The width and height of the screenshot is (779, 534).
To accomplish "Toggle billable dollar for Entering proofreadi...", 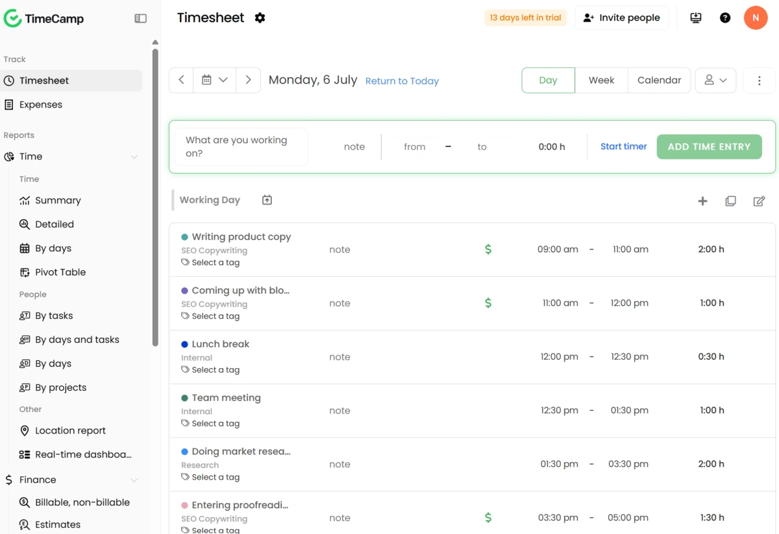I will point(488,518).
